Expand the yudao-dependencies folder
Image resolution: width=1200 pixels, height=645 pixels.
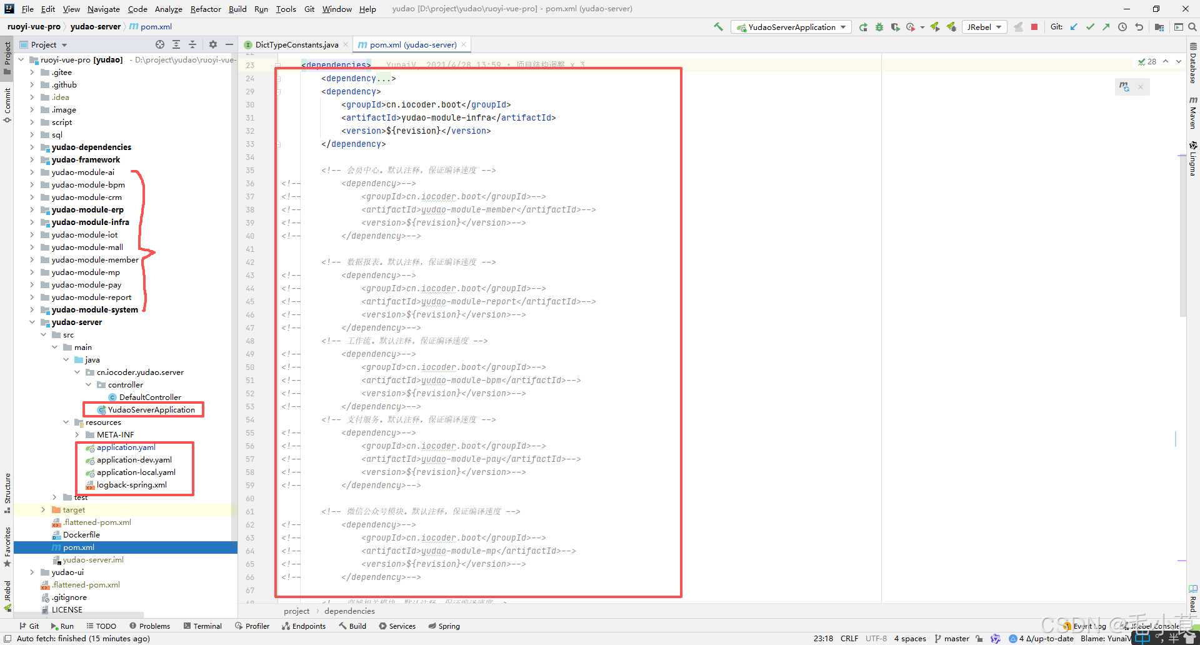(x=32, y=147)
